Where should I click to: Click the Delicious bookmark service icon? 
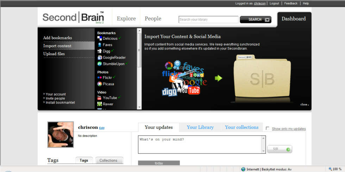point(99,38)
